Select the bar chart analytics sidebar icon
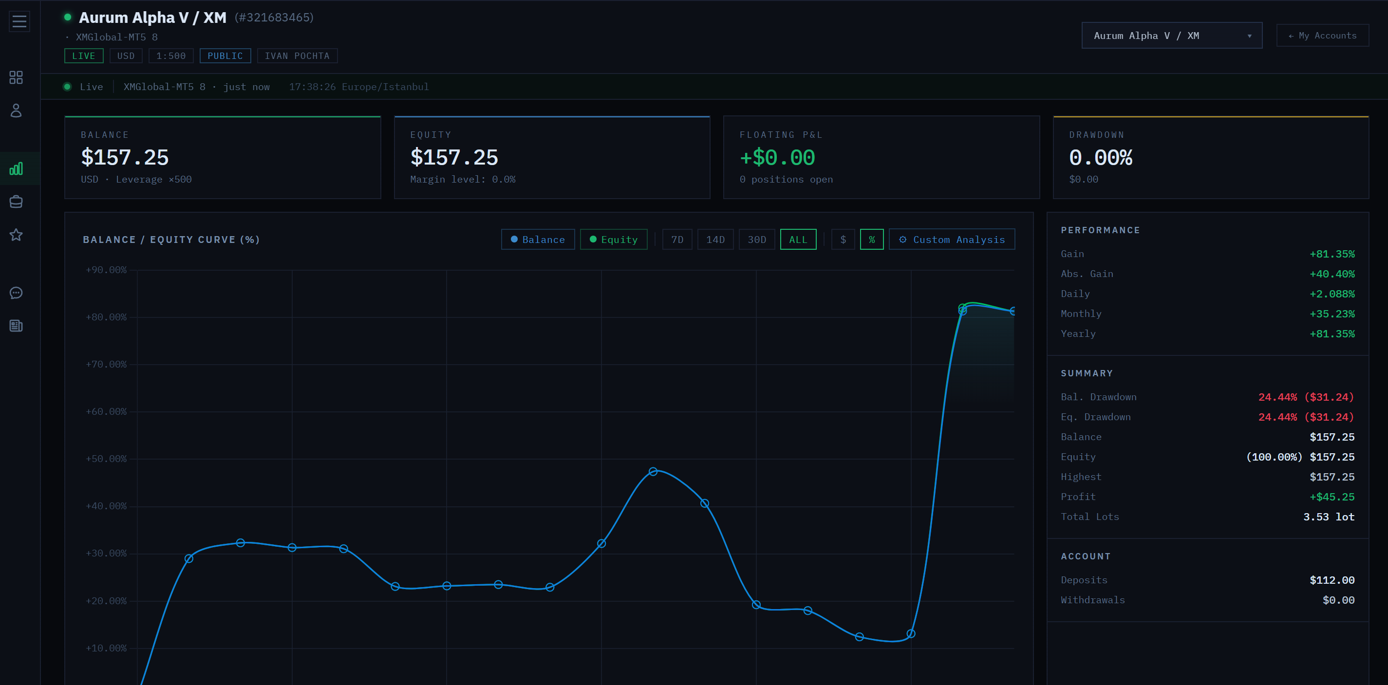The height and width of the screenshot is (685, 1388). point(16,169)
